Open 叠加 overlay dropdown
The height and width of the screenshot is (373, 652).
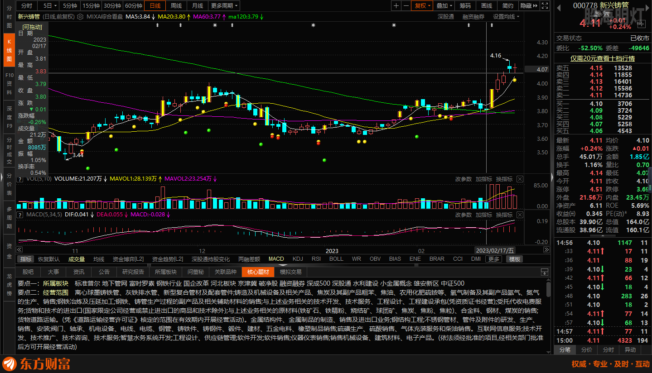(444, 6)
